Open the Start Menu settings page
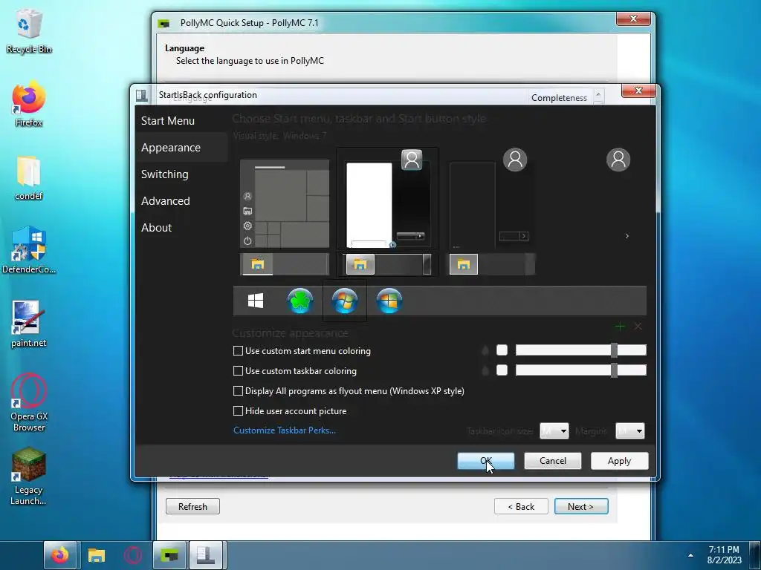The image size is (761, 570). click(168, 121)
